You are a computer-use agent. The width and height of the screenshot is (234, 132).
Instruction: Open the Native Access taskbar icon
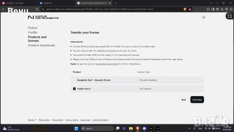coord(151,128)
